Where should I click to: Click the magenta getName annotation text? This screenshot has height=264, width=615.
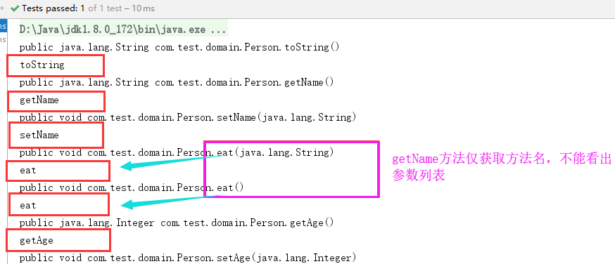click(502, 167)
